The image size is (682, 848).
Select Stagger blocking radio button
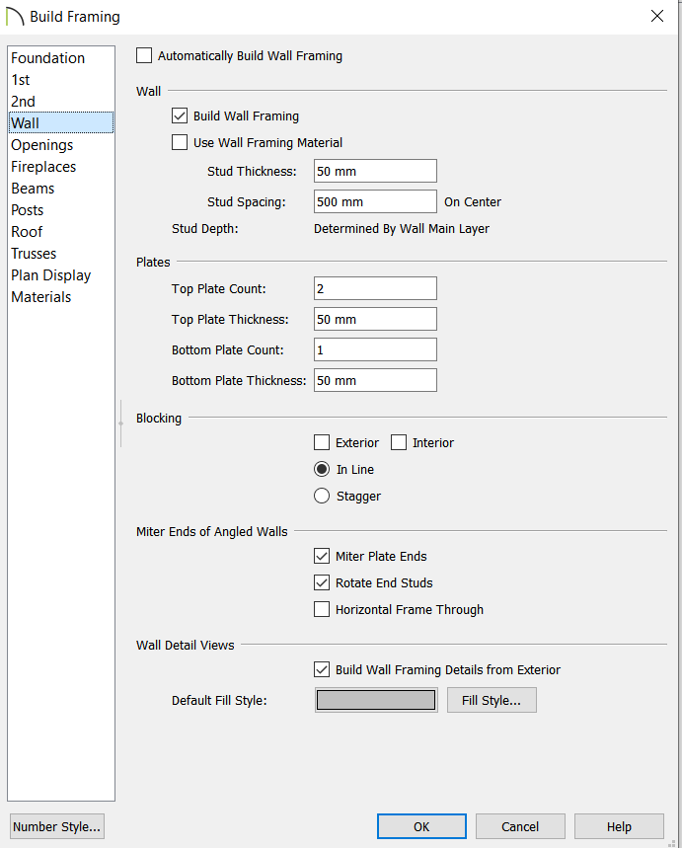click(x=322, y=496)
